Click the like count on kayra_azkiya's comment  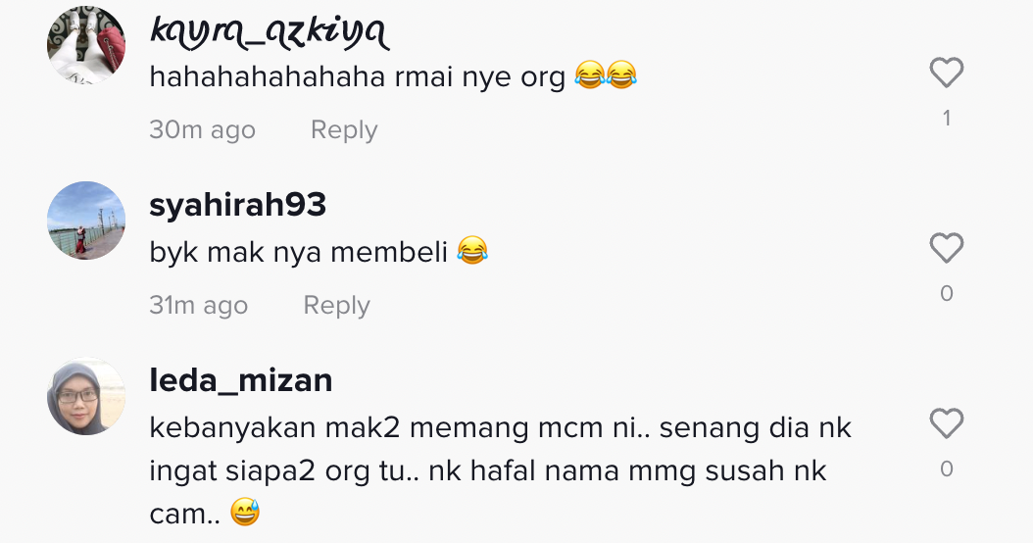coord(946,119)
